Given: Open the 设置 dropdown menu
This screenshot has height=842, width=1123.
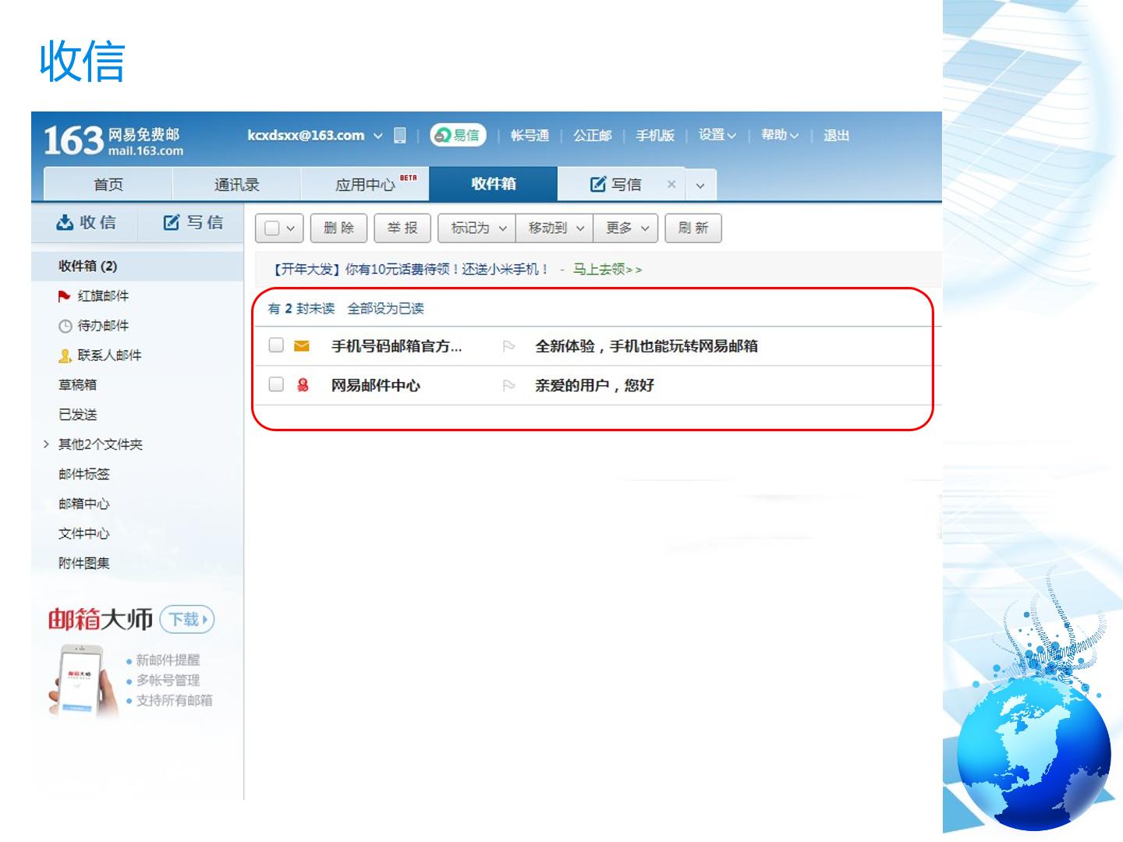Looking at the screenshot, I should (x=717, y=136).
